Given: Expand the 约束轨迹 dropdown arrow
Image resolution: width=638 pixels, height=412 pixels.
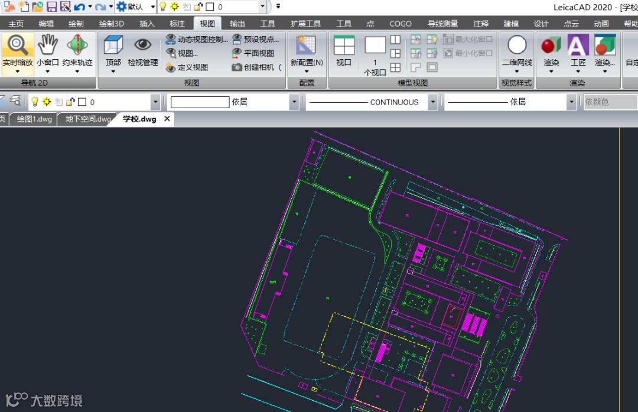Looking at the screenshot, I should click(x=77, y=72).
